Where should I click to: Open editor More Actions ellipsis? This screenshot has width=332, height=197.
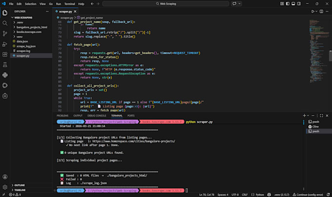tap(327, 11)
